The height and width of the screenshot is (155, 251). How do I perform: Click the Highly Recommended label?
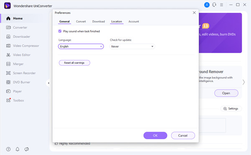tap(74, 144)
